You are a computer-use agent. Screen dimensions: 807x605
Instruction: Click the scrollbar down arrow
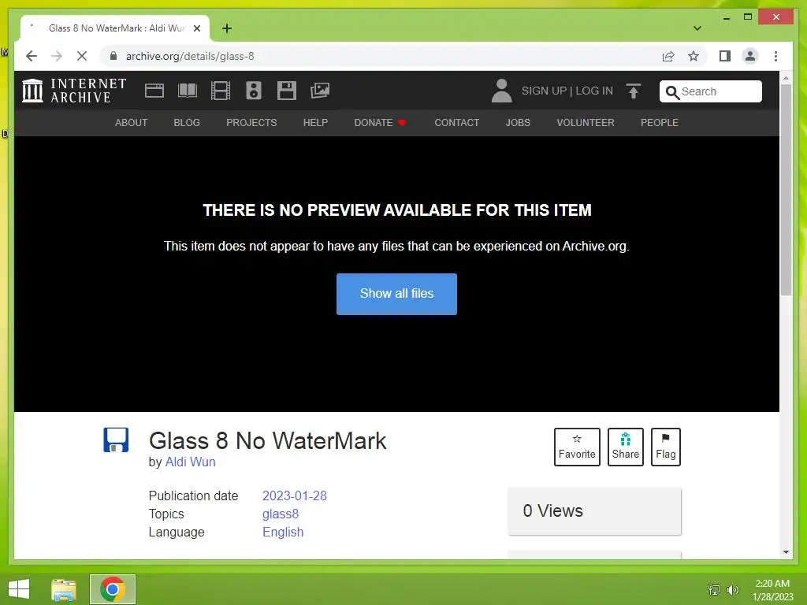(x=786, y=552)
